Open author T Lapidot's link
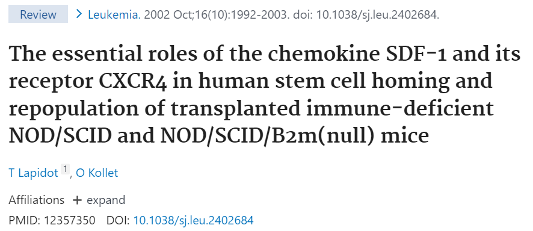This screenshot has width=533, height=231. pyautogui.click(x=33, y=173)
